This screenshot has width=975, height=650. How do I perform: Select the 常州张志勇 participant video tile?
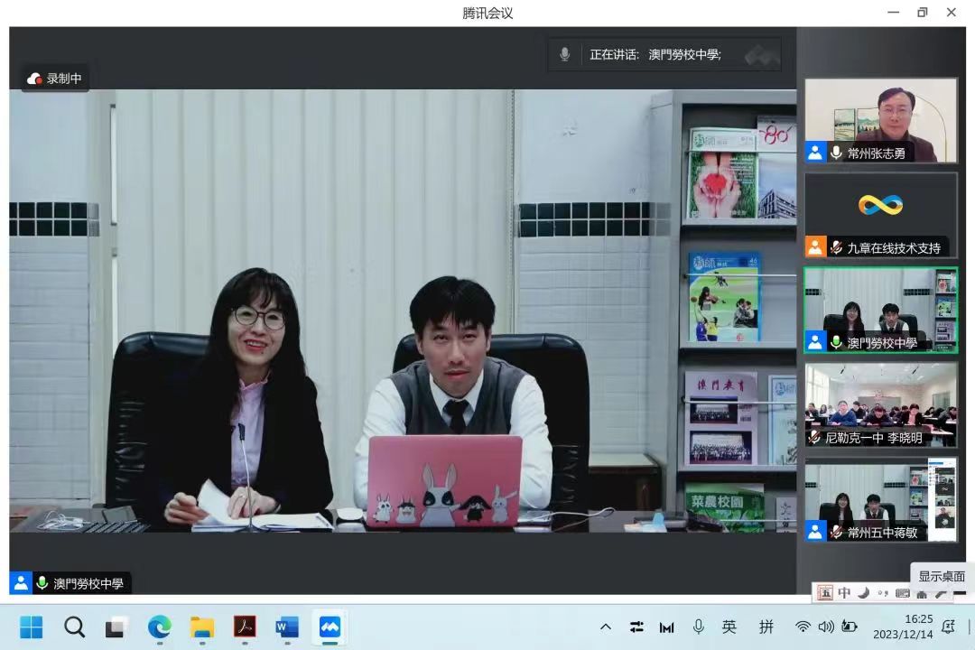pos(880,120)
